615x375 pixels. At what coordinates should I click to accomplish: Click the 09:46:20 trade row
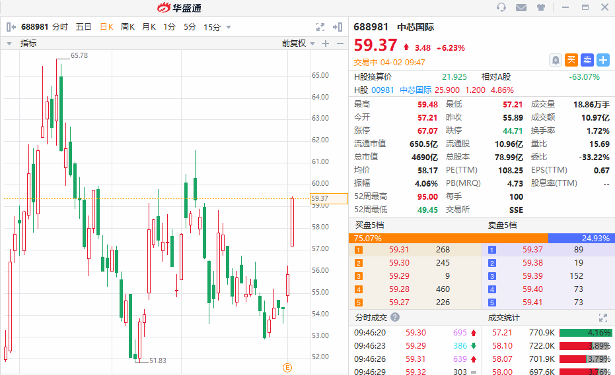[416, 333]
